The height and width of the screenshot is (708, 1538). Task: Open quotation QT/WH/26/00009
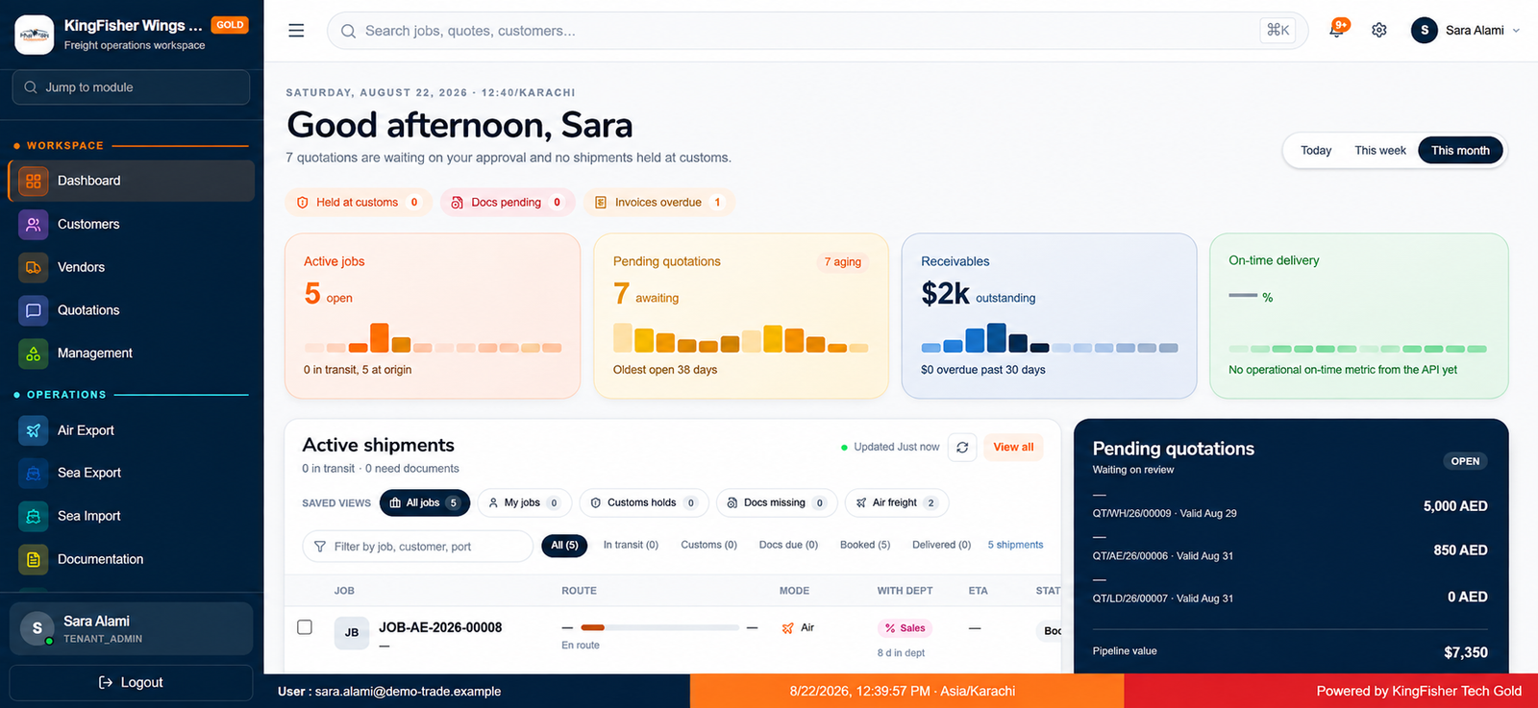[x=1290, y=505]
